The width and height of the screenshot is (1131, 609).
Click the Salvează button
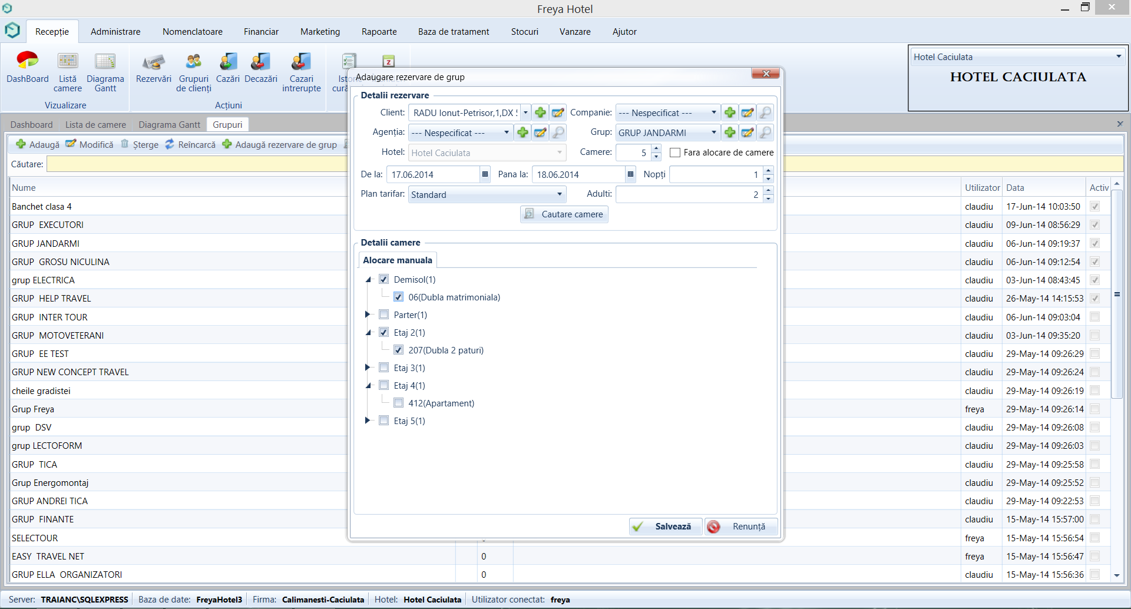666,527
